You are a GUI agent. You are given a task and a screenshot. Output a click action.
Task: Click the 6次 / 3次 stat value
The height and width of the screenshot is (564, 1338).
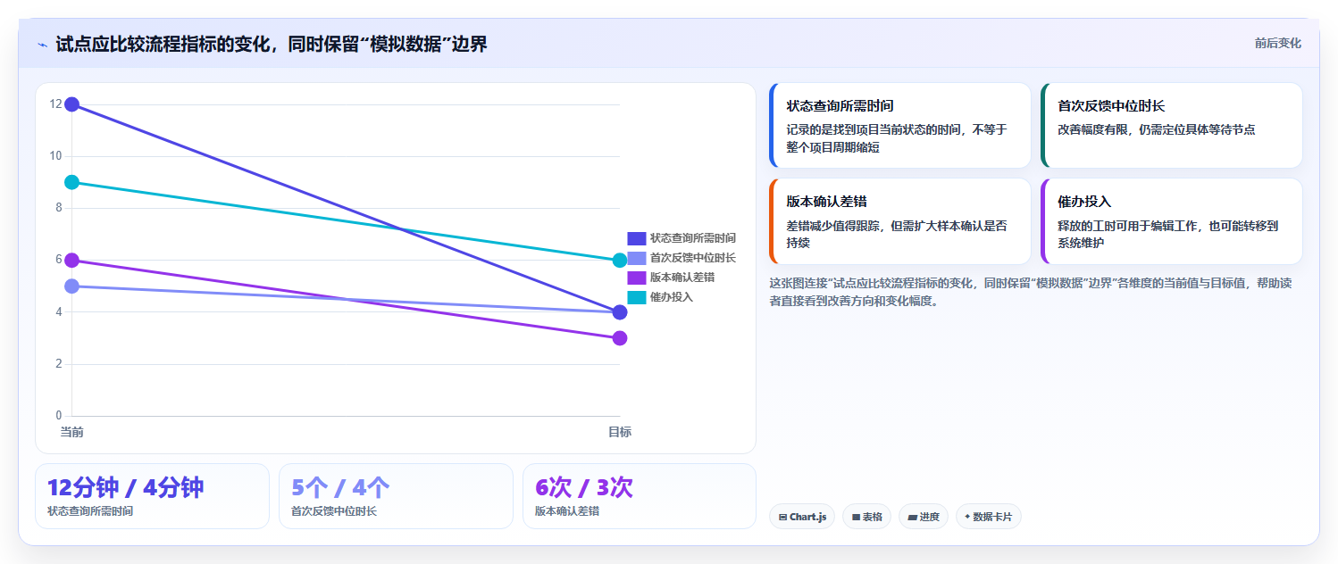point(584,487)
